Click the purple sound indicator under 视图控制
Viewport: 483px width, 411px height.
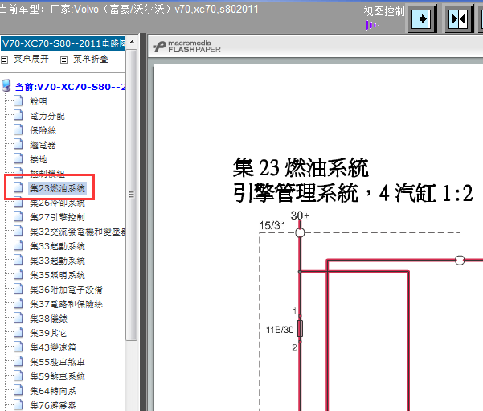(x=372, y=25)
